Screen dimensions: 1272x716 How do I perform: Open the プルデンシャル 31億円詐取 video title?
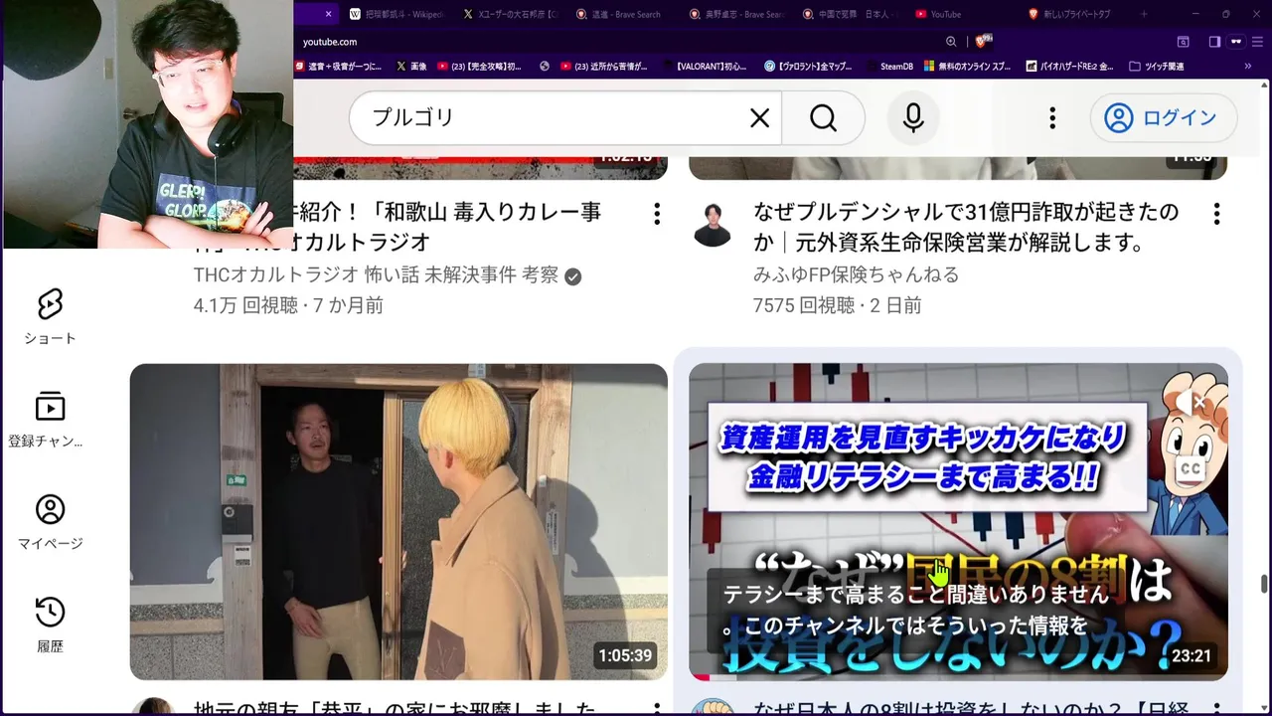[x=966, y=227]
